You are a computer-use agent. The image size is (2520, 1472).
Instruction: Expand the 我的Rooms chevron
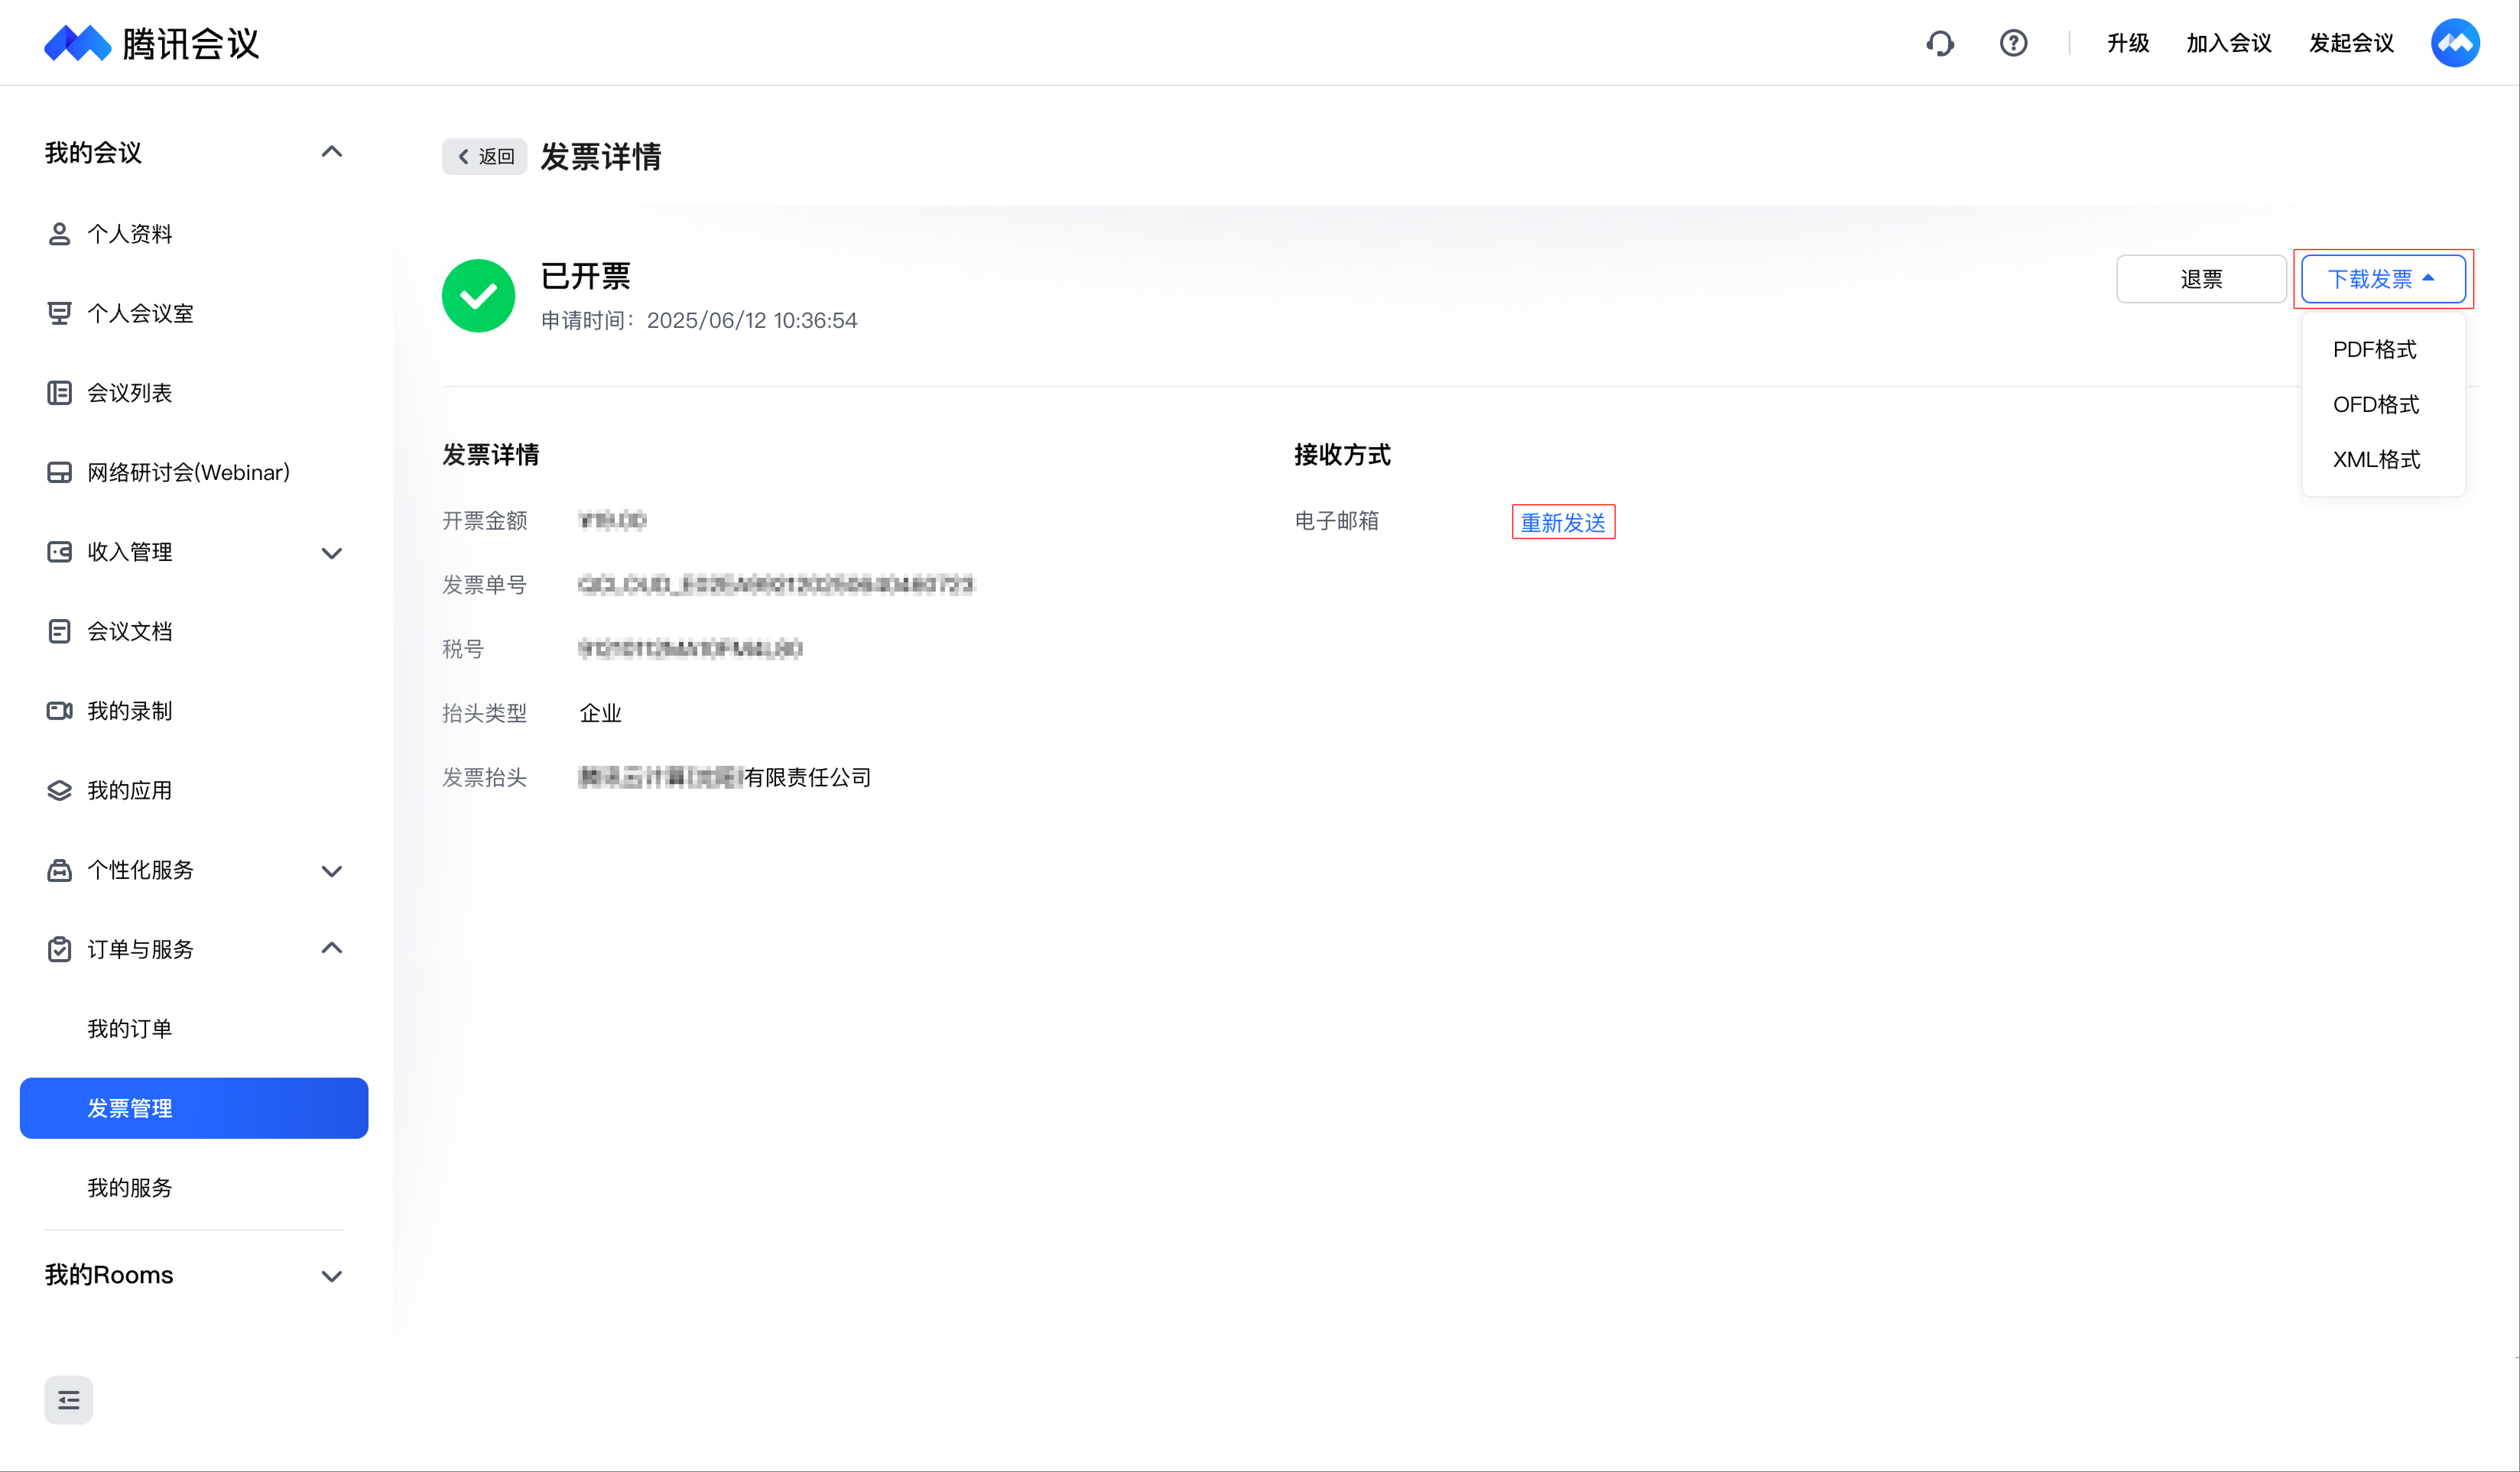tap(331, 1276)
